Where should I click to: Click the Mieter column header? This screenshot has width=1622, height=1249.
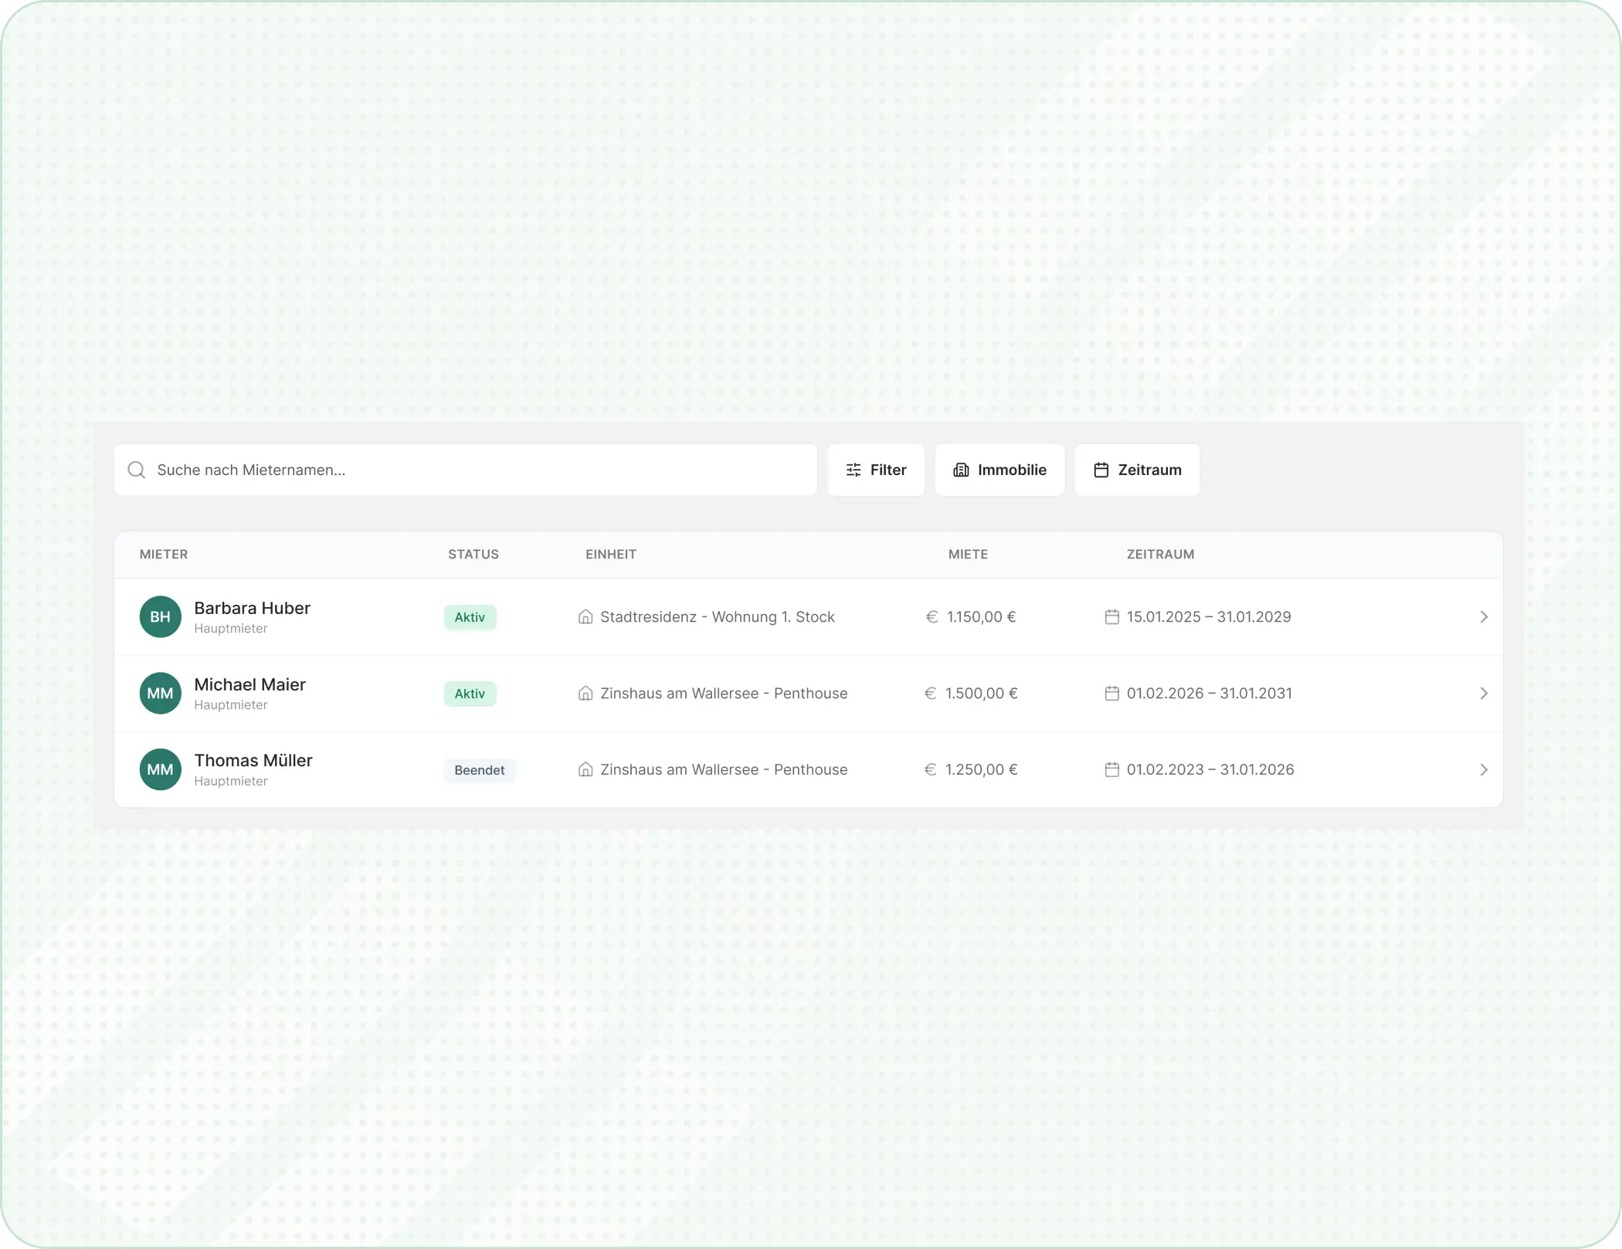click(x=164, y=554)
